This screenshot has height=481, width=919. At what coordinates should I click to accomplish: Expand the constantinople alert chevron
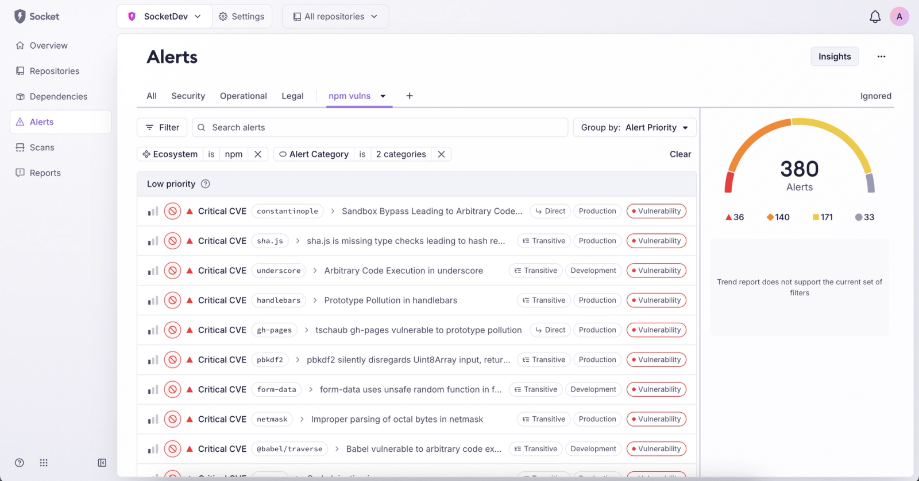coord(333,211)
